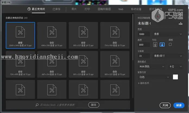Choose the 801 x 527 custom preset
This screenshot has width=189, height=113.
click(83, 35)
